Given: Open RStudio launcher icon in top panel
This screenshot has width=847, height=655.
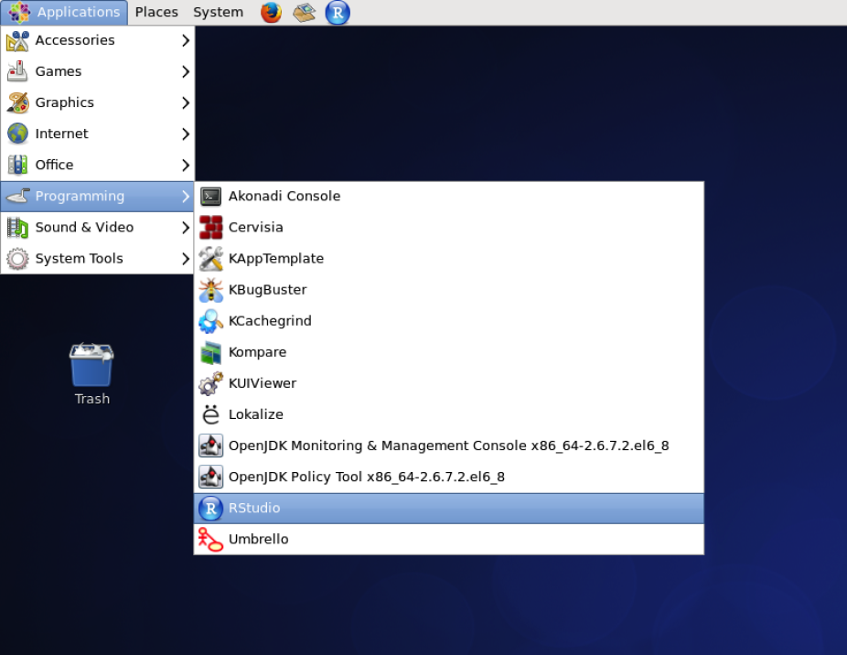Looking at the screenshot, I should point(338,13).
